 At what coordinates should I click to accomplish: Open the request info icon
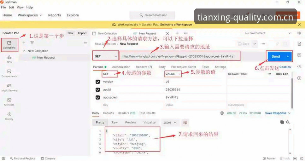[299, 78]
